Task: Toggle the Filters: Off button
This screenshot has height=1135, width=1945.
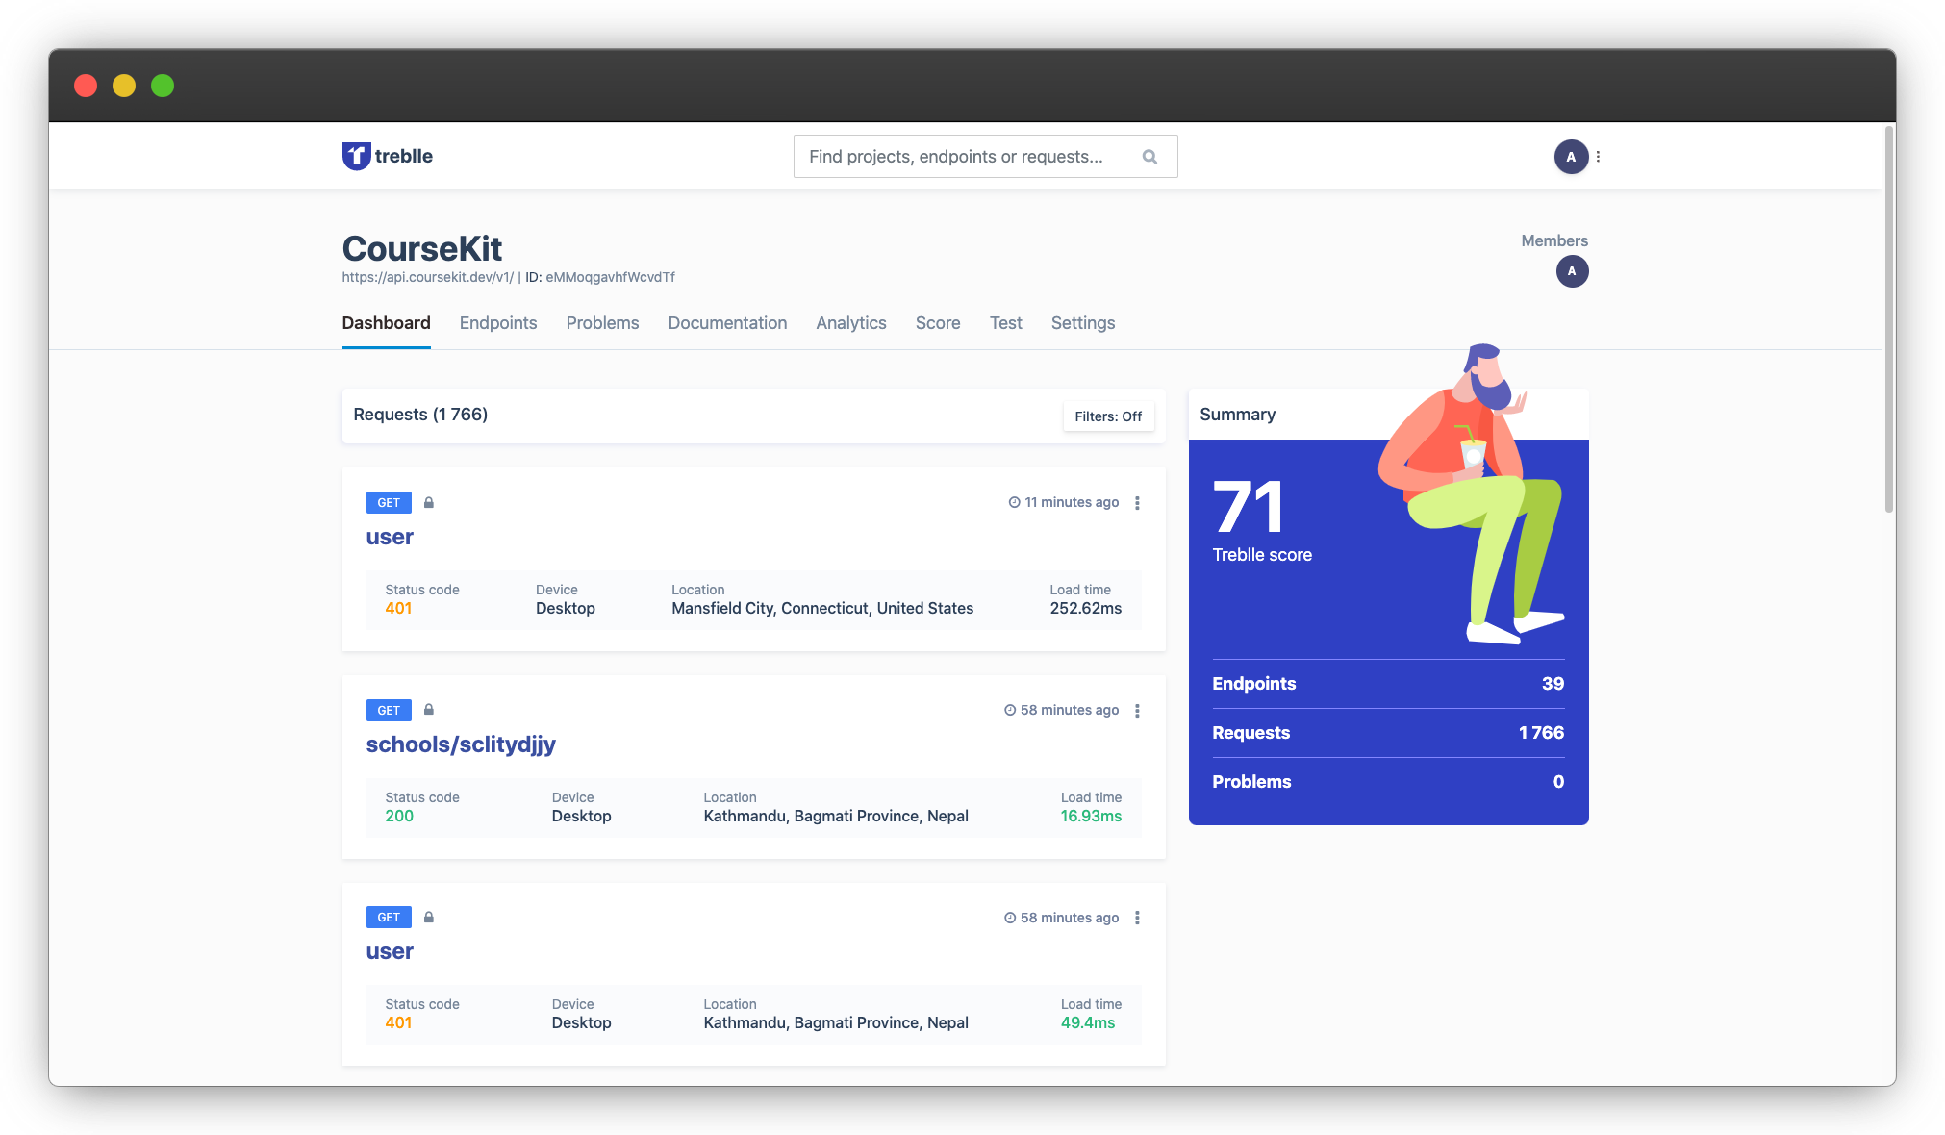Action: [x=1108, y=416]
